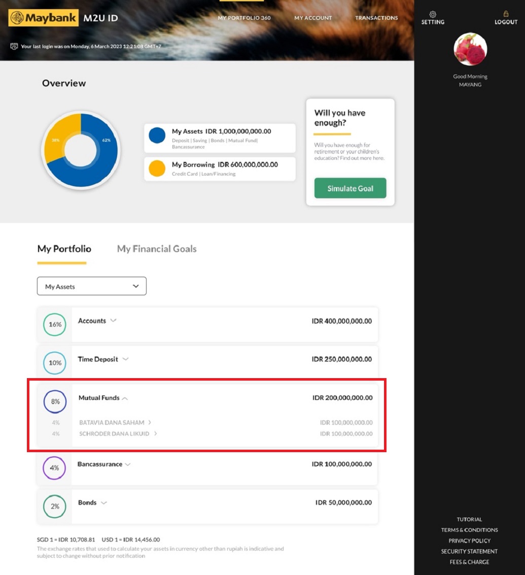Open the My Assets dropdown
The image size is (525, 575).
coord(92,286)
